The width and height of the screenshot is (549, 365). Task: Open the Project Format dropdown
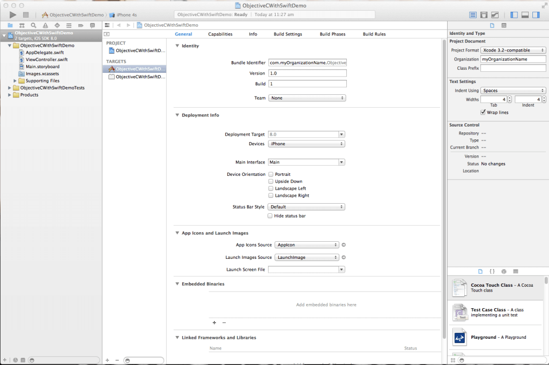(513, 50)
